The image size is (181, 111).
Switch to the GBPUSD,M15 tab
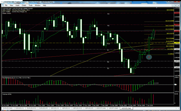[x=78, y=108]
